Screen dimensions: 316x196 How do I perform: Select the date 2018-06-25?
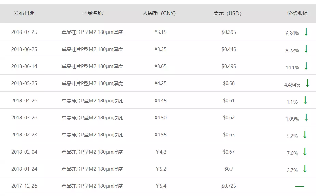click(x=24, y=49)
